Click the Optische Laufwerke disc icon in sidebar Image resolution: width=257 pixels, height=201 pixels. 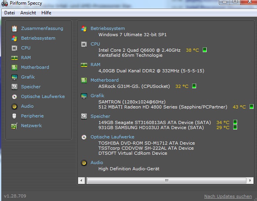point(14,96)
